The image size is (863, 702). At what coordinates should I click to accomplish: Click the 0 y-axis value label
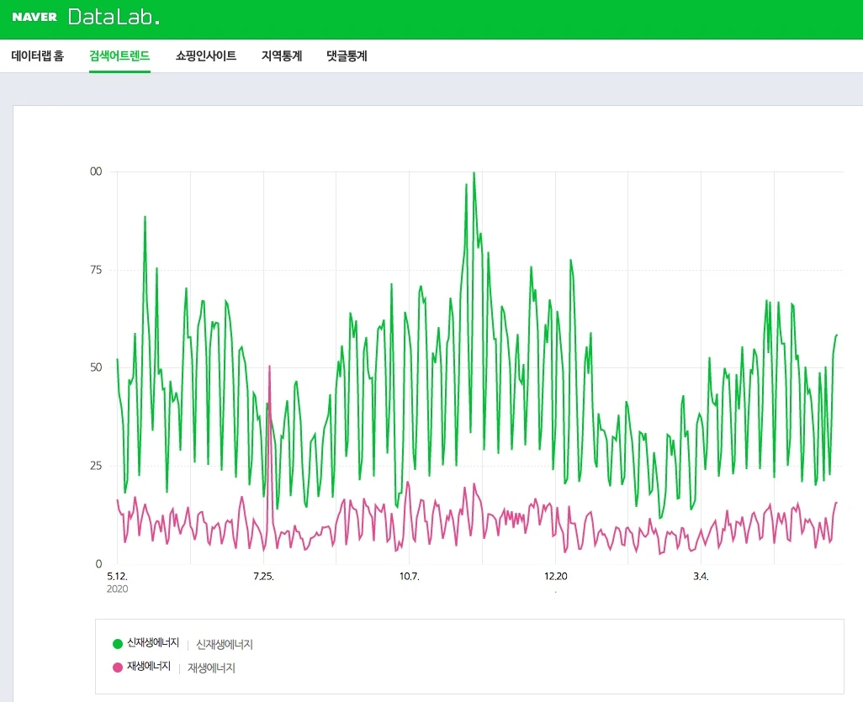[x=99, y=564]
